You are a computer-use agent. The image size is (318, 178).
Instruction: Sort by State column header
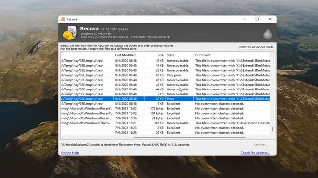coord(179,55)
